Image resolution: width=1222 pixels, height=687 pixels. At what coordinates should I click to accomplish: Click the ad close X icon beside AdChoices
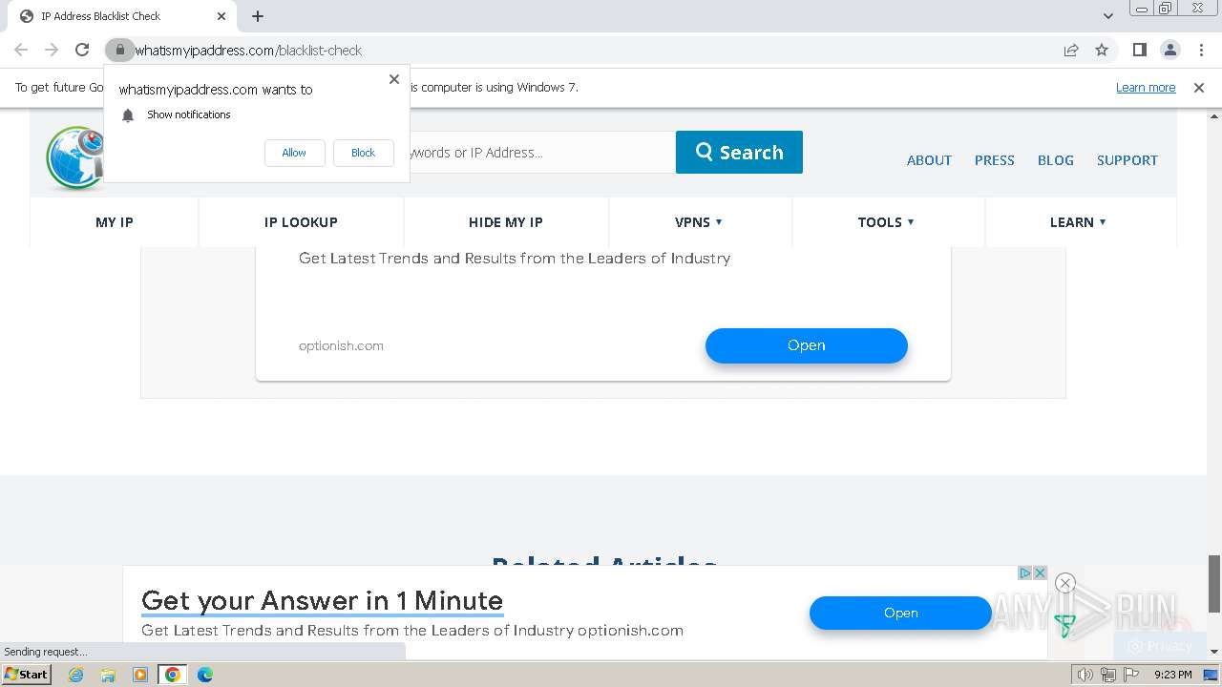click(1040, 572)
